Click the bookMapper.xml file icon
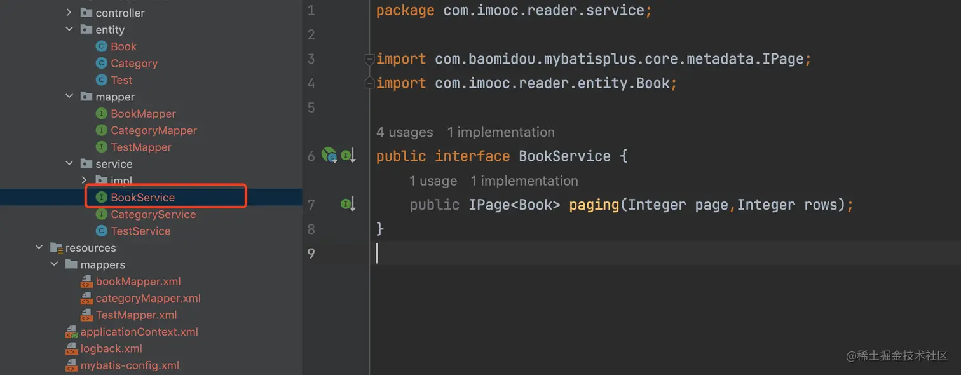 [86, 282]
